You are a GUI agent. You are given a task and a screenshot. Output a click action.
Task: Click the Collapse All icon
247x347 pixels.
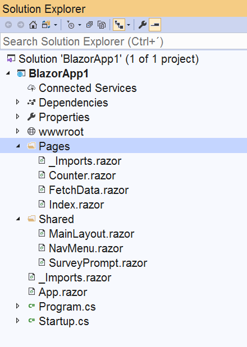pyautogui.click(x=89, y=25)
